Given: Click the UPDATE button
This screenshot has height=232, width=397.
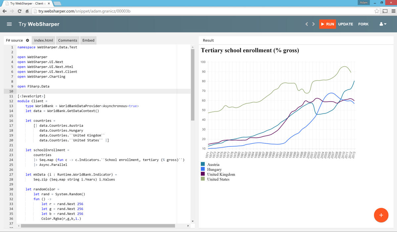Looking at the screenshot, I should point(345,24).
